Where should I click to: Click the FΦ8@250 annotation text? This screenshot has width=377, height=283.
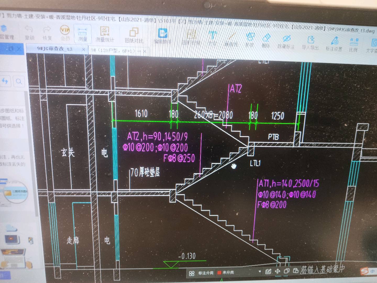click(x=179, y=158)
